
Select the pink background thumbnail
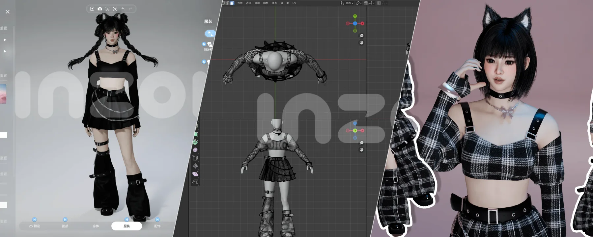tap(3, 94)
